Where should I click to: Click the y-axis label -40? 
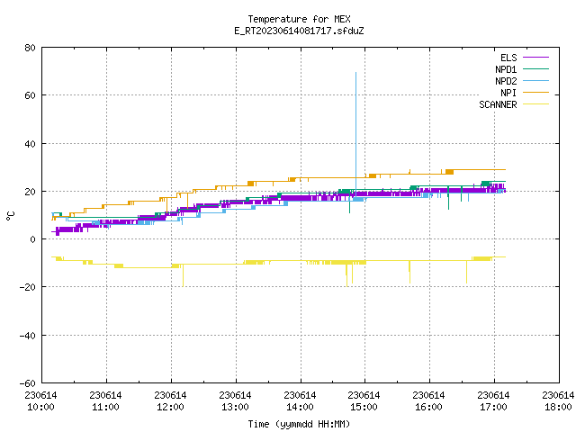[x=28, y=336]
